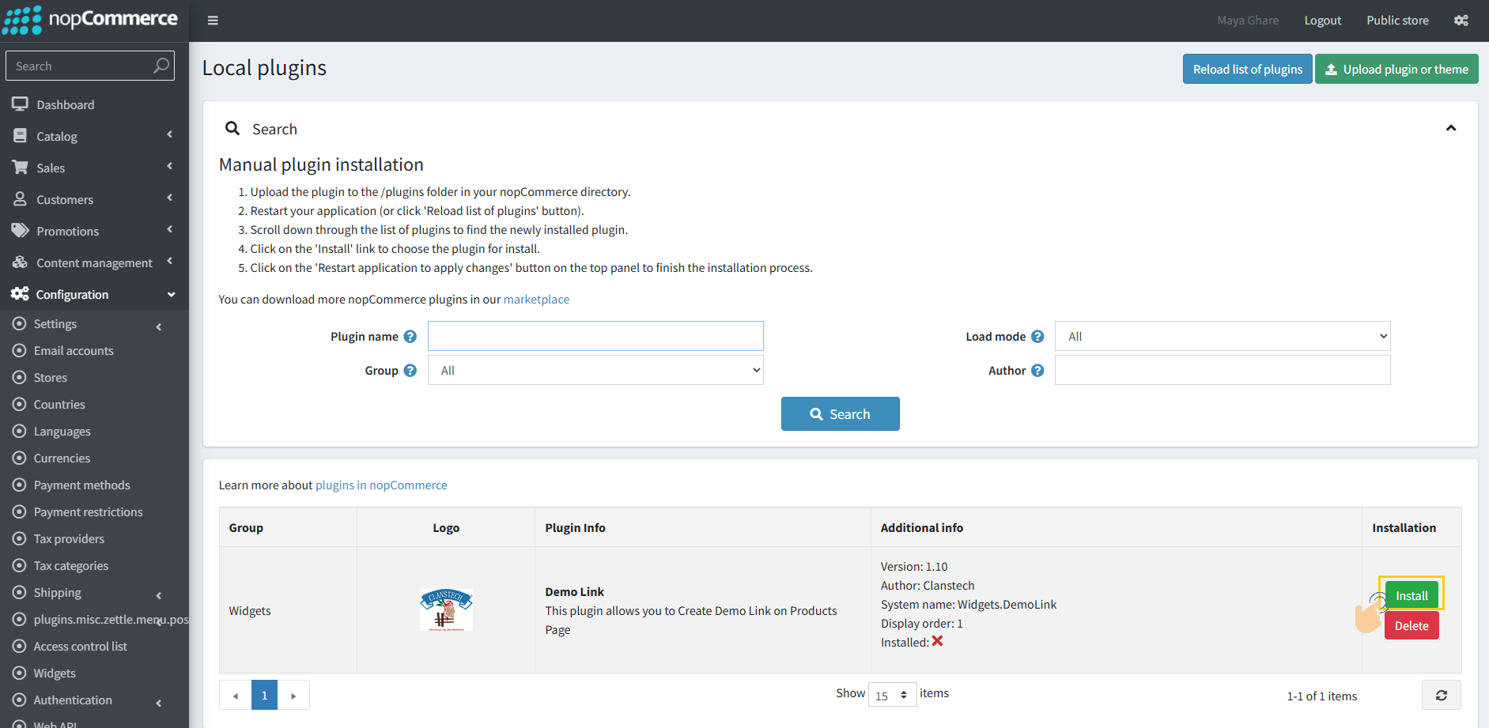Click the hamburger sidebar toggle icon
The image size is (1489, 728).
tap(213, 21)
